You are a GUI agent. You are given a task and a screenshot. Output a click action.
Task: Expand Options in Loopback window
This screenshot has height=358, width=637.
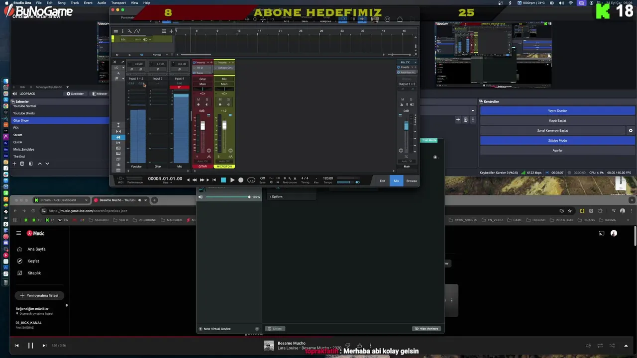click(x=276, y=196)
